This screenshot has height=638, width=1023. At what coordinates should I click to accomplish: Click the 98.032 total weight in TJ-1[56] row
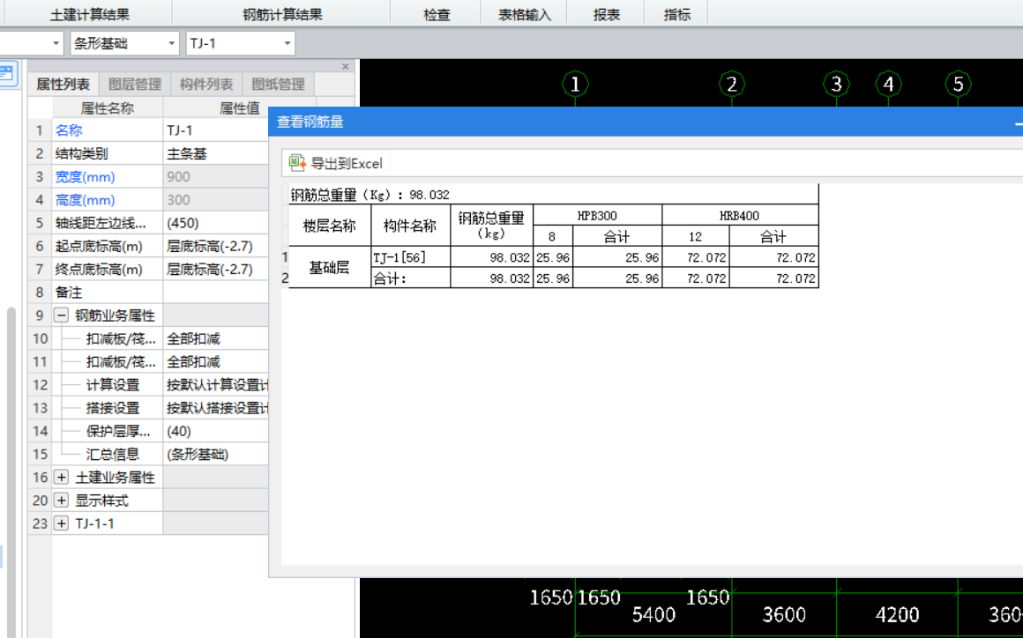[491, 257]
